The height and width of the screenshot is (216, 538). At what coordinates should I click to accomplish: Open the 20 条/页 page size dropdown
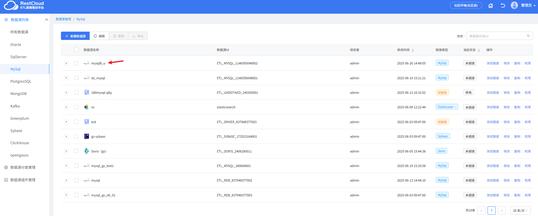[520, 210]
